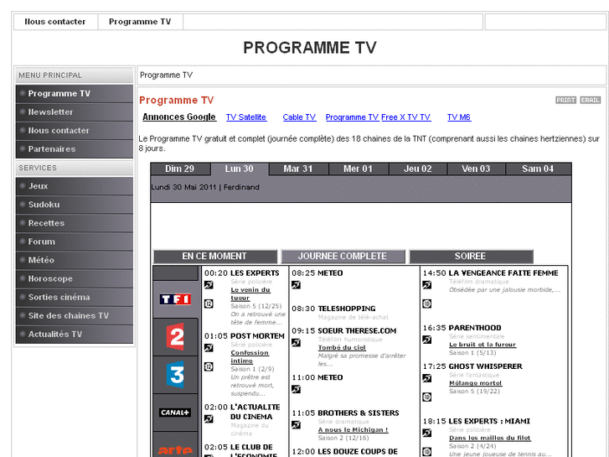Click the EMAIL icon button
This screenshot has width=609, height=457.
tap(591, 100)
